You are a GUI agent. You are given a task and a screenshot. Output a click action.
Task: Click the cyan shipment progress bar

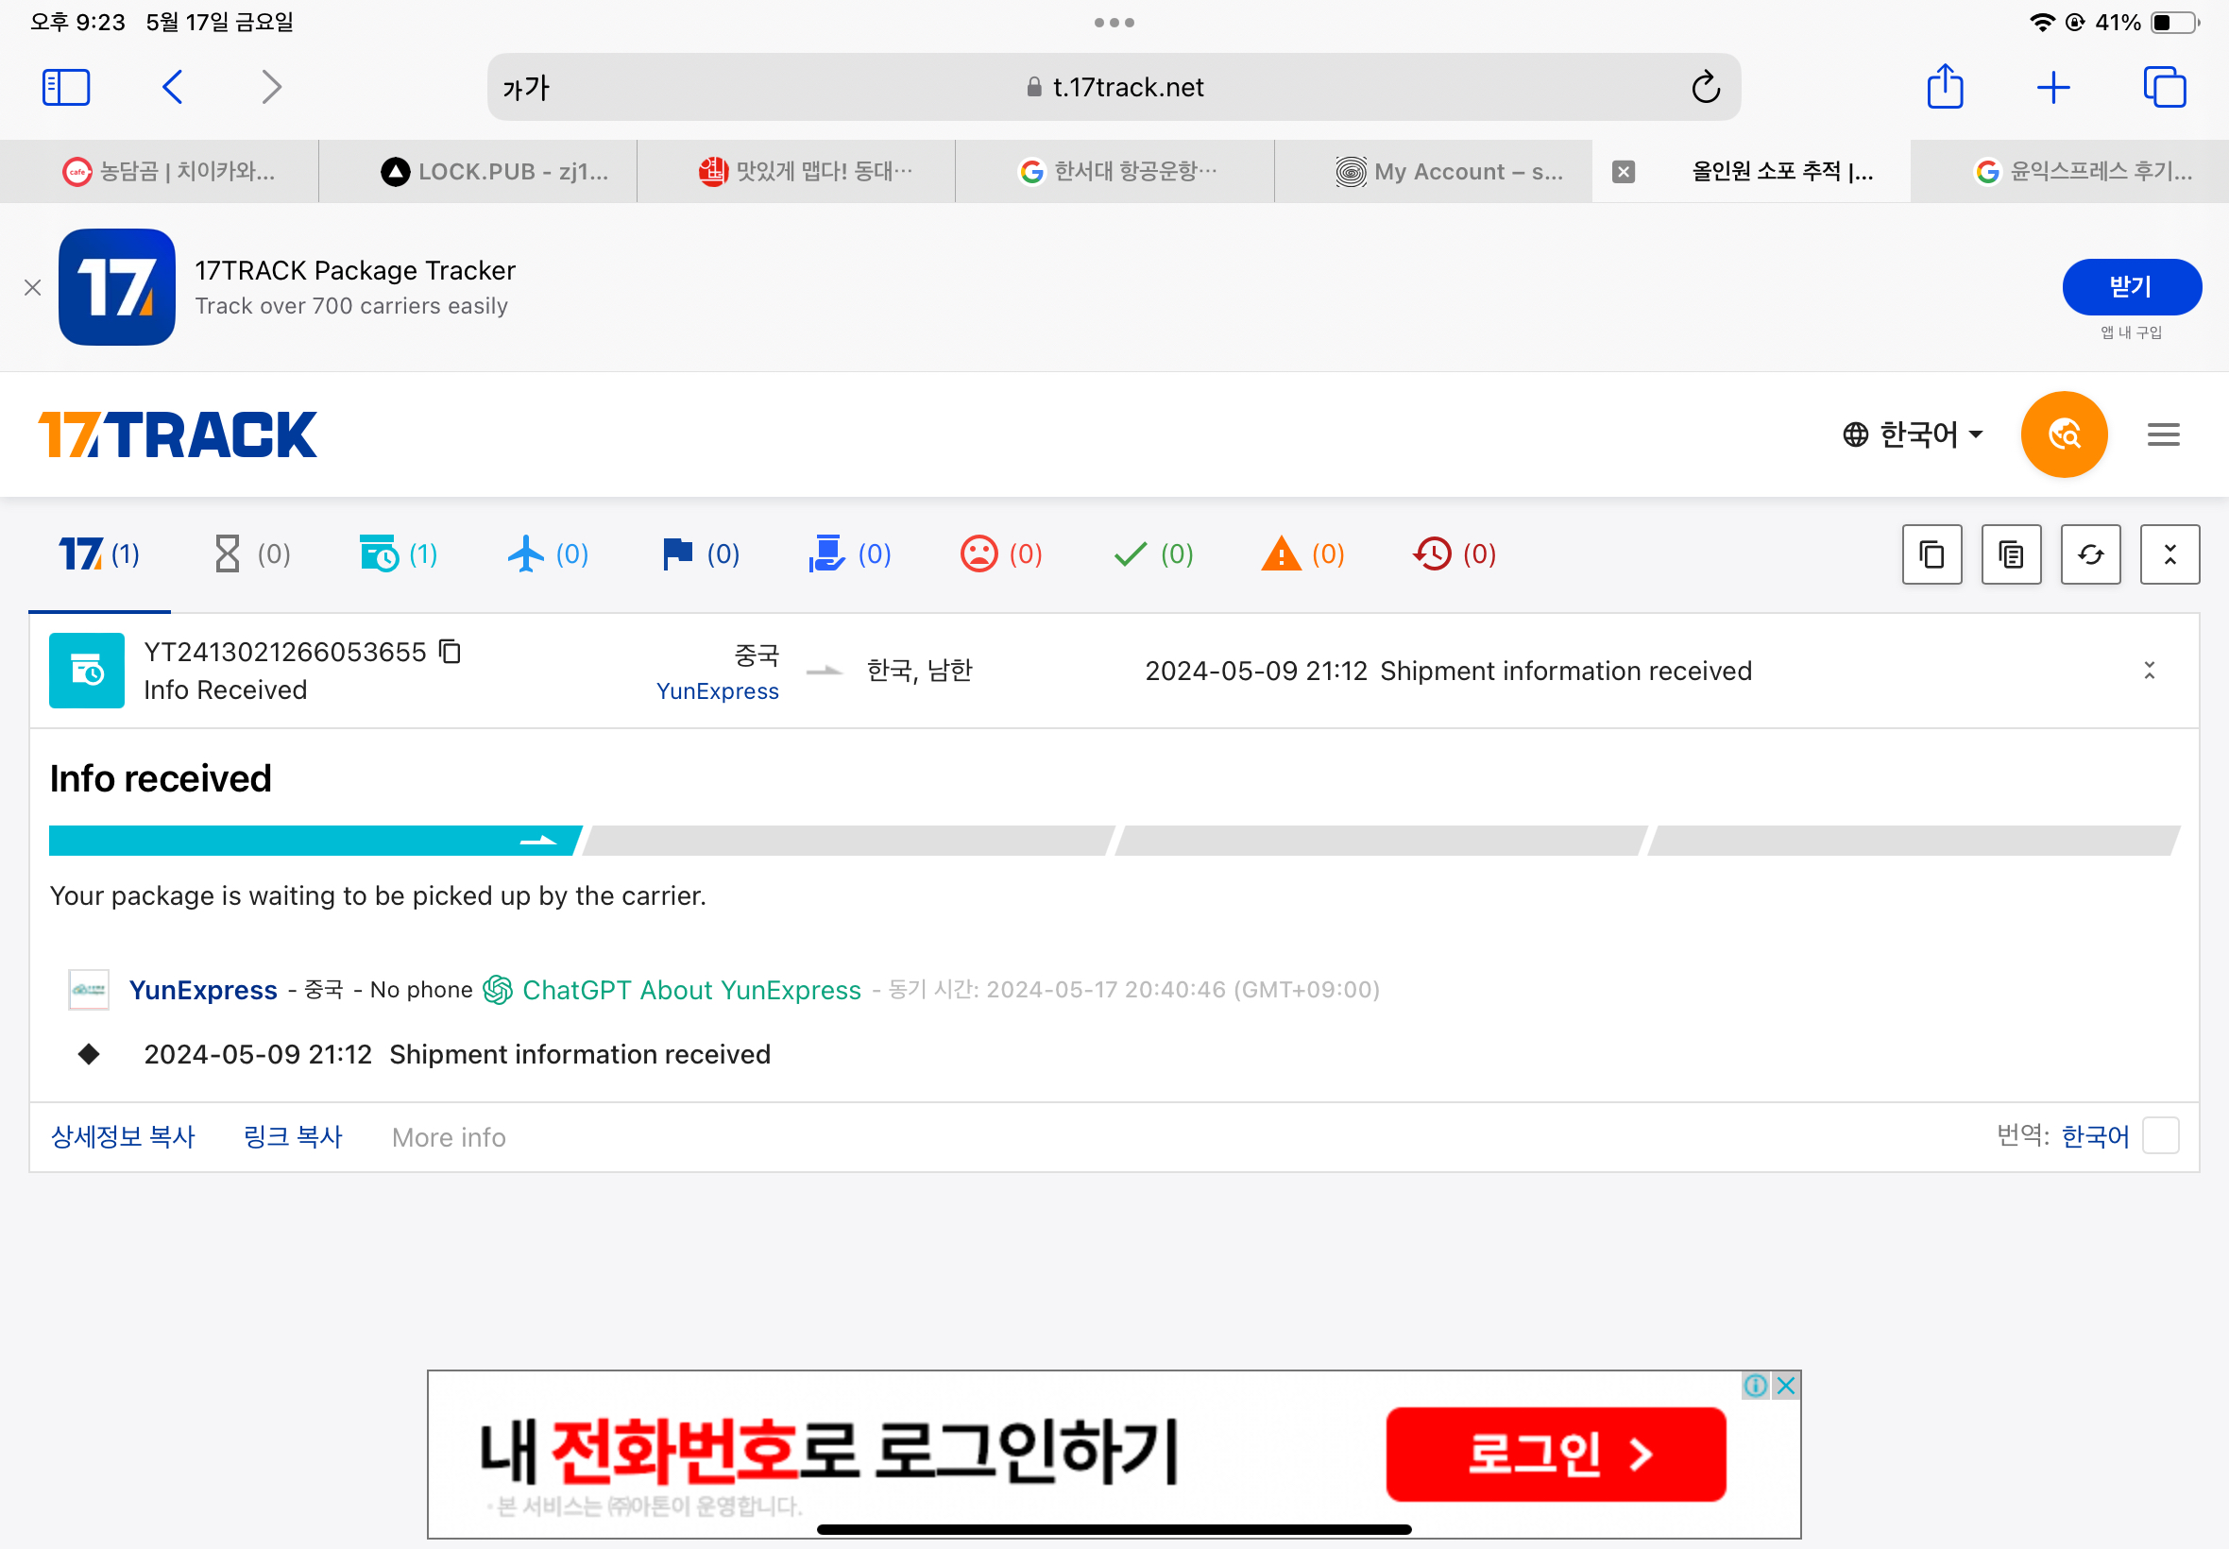(311, 841)
